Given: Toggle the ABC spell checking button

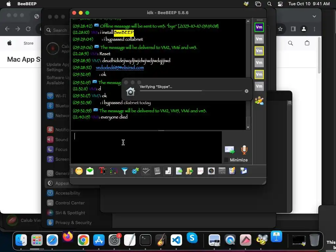Looking at the screenshot, I should pyautogui.click(x=146, y=171).
